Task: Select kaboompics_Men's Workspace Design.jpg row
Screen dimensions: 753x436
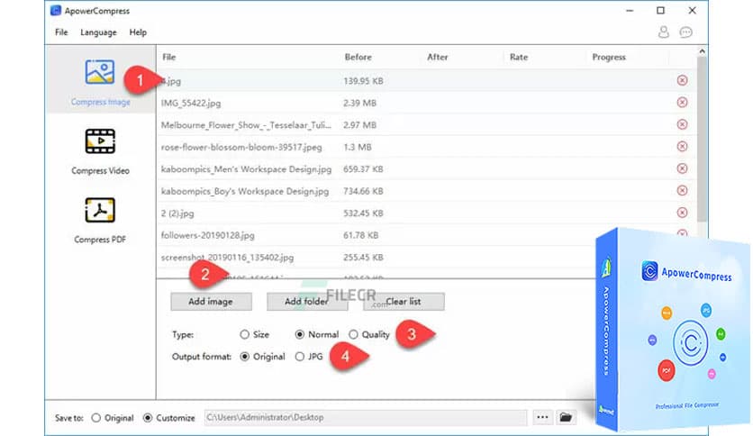Action: pos(426,169)
